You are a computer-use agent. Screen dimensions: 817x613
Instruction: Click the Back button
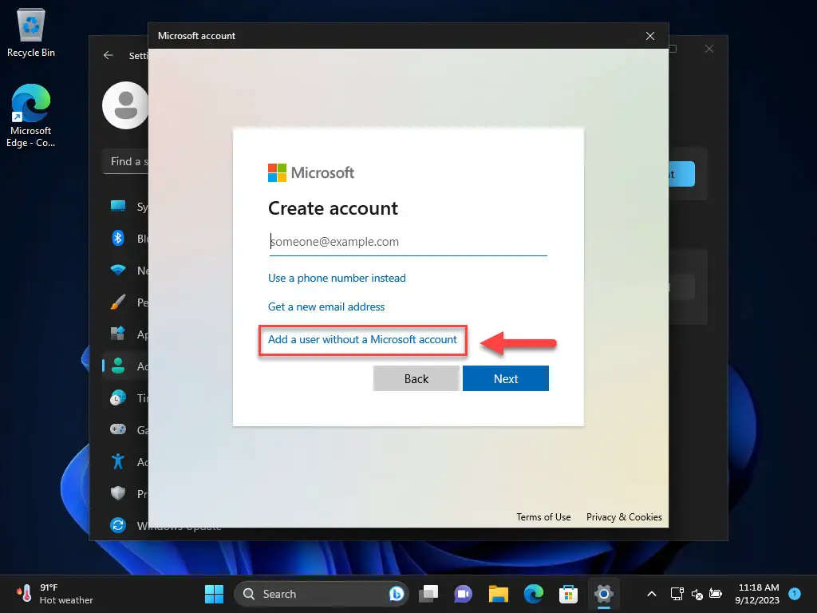[416, 378]
